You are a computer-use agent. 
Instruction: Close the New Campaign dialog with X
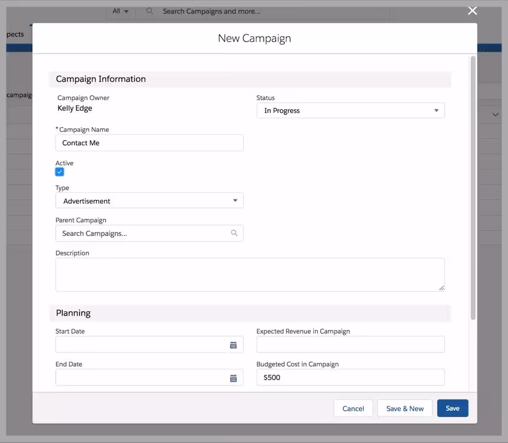tap(472, 11)
